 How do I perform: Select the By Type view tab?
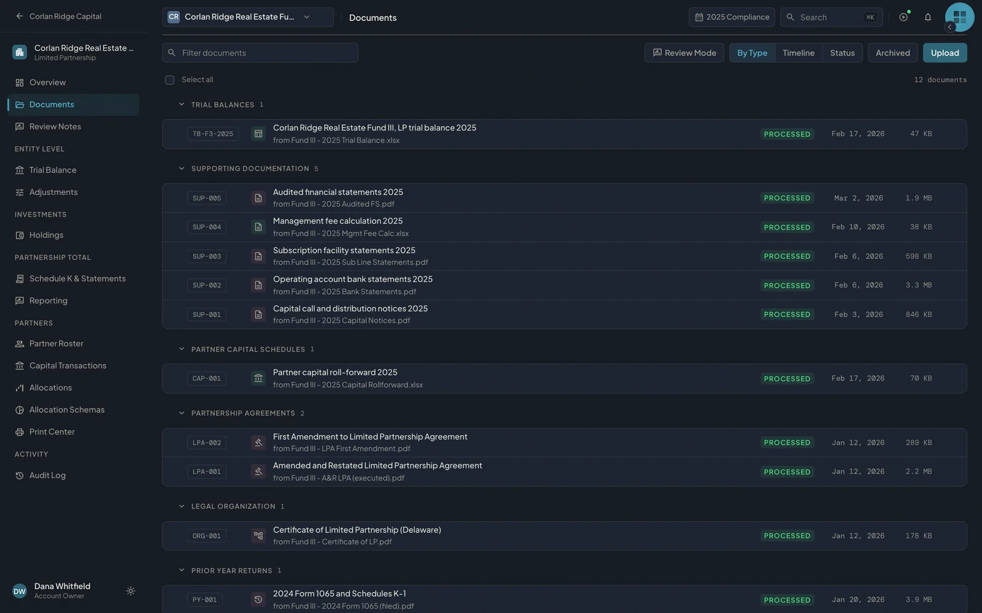(x=752, y=53)
